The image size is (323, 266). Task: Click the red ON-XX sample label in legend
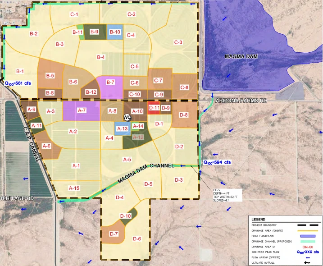pos(308,247)
